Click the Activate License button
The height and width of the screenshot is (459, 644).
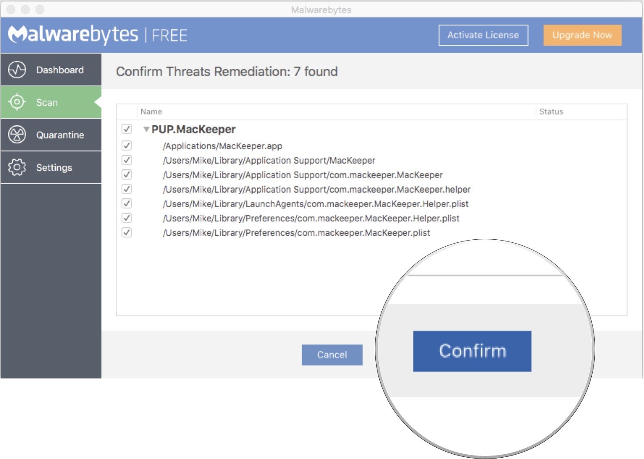tap(483, 35)
